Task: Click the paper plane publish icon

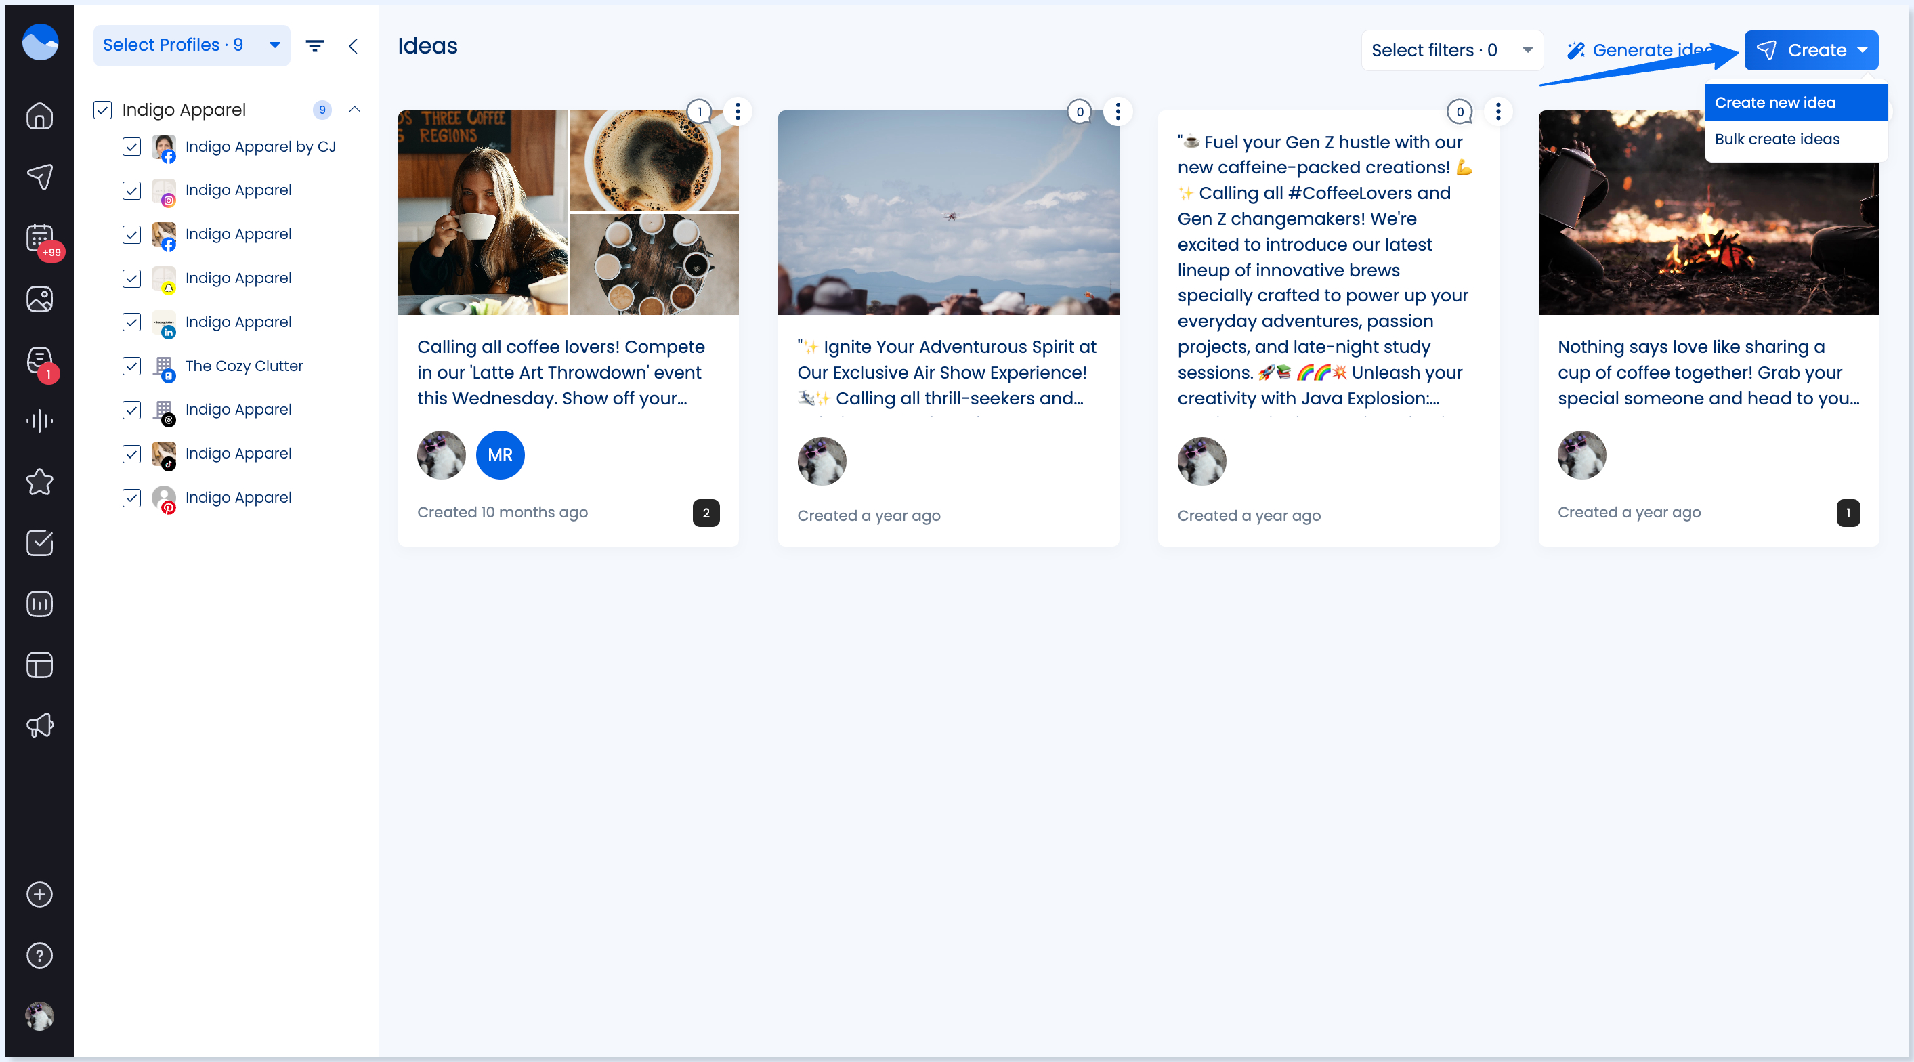Action: tap(39, 176)
